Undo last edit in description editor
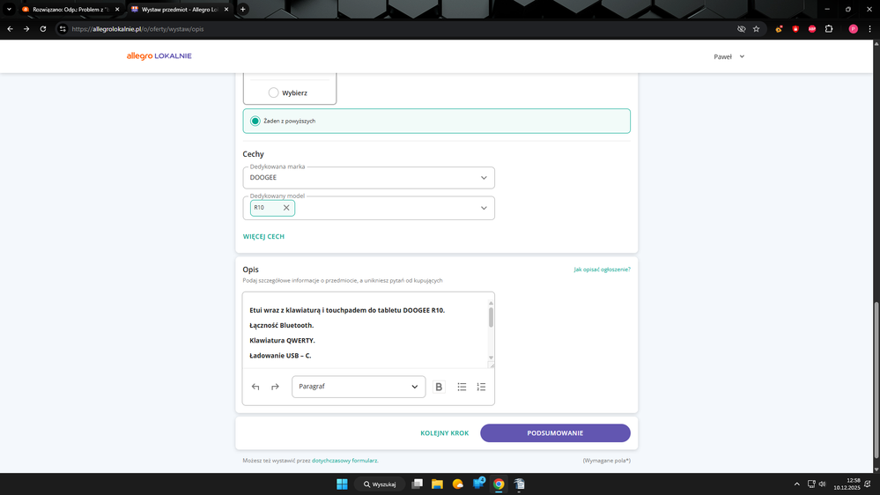The image size is (880, 495). click(255, 387)
